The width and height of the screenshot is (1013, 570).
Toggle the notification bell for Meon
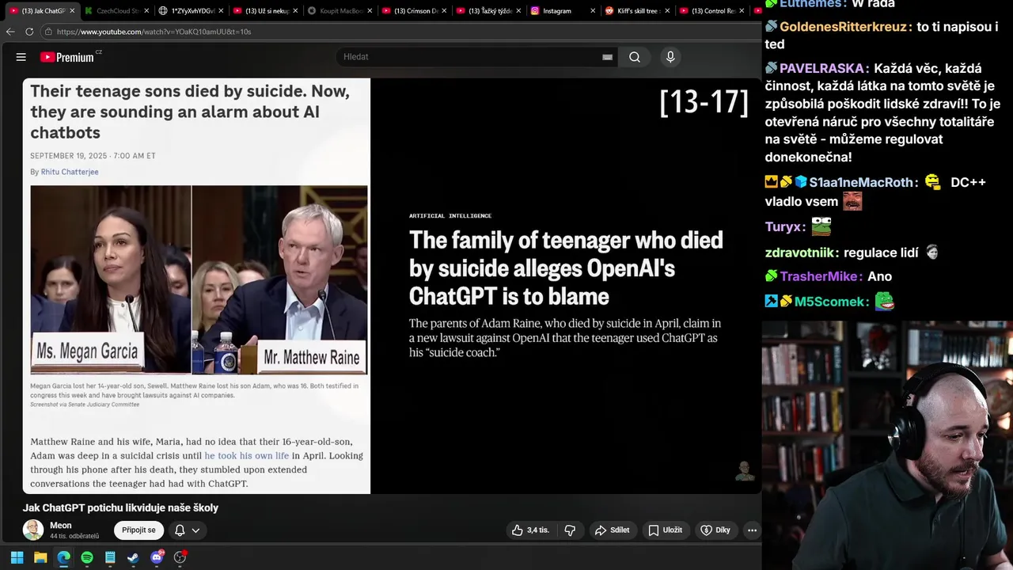(x=180, y=530)
